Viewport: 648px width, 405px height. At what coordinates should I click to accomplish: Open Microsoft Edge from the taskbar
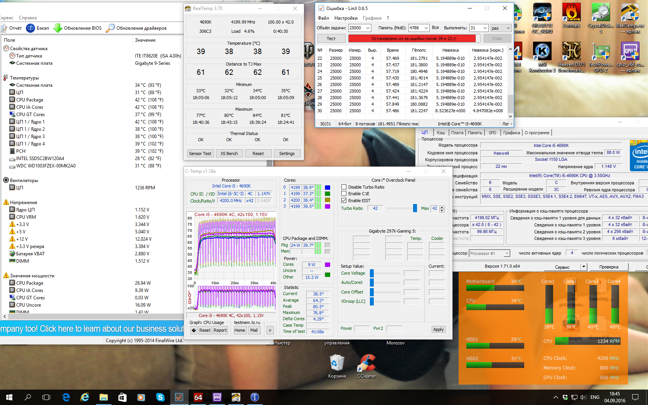click(x=66, y=397)
